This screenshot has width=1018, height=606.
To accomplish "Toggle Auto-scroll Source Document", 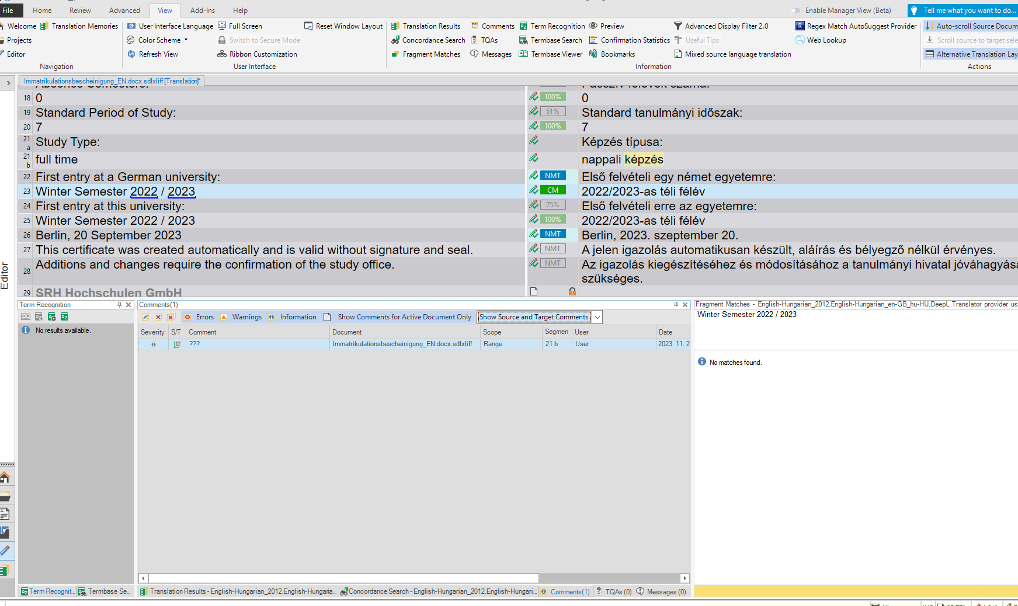I will tap(971, 26).
